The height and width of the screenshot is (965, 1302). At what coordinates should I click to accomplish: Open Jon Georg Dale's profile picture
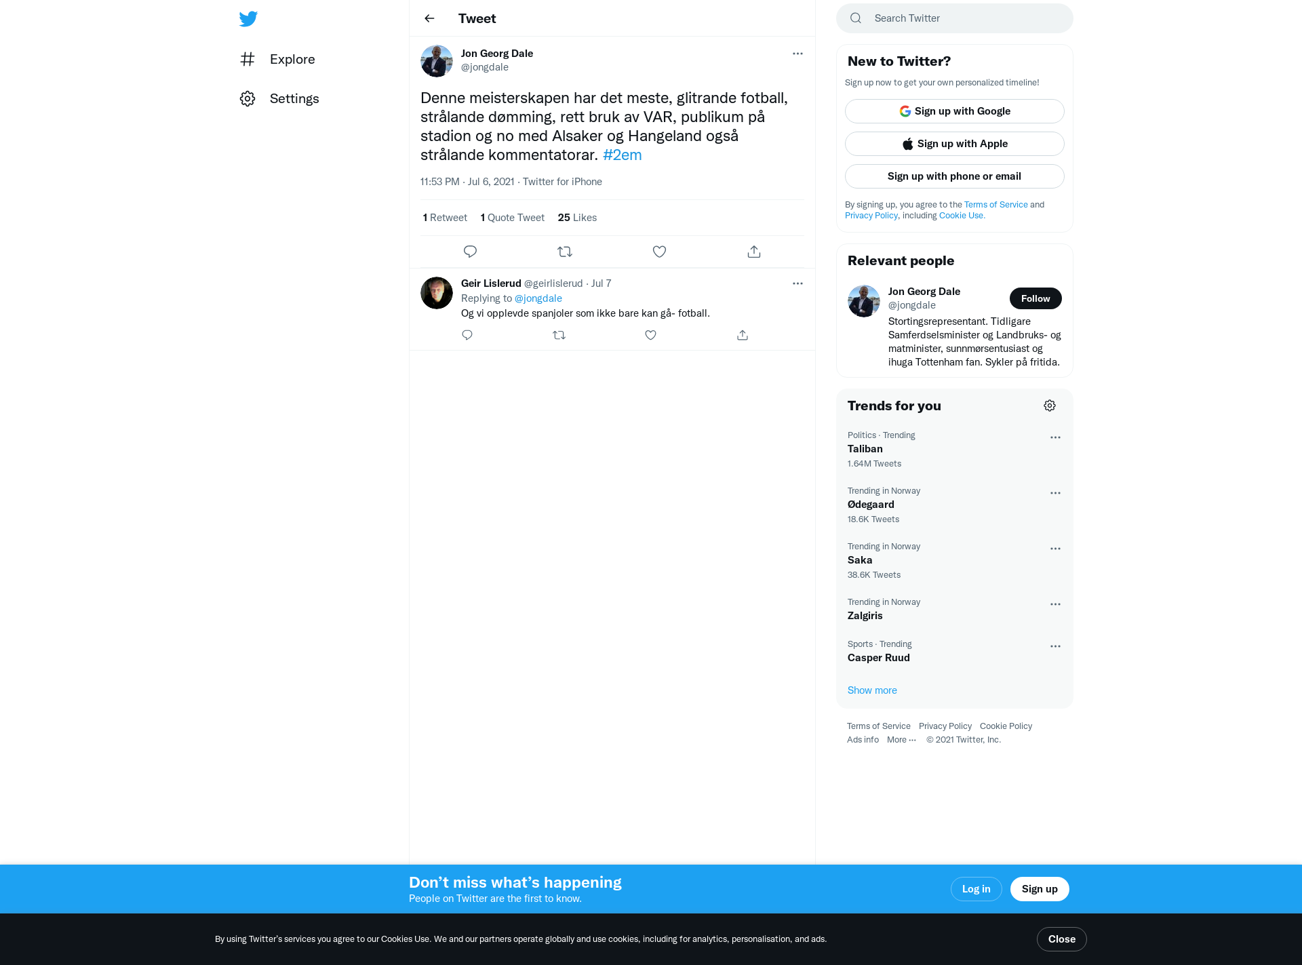point(437,61)
